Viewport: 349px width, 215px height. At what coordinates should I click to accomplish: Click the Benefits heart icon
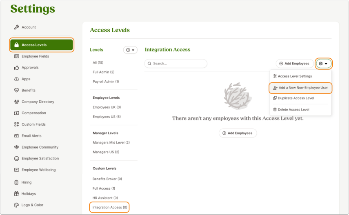tap(16, 90)
